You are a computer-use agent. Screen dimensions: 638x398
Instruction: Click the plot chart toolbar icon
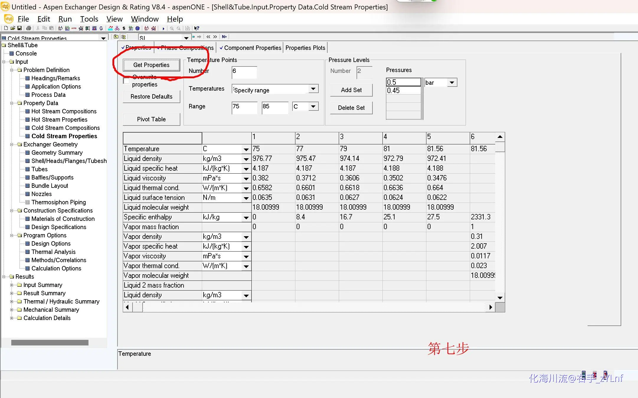pyautogui.click(x=187, y=28)
